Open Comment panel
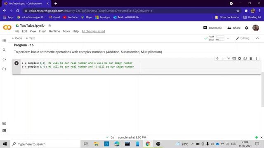The image size is (264, 148). pos(212,28)
